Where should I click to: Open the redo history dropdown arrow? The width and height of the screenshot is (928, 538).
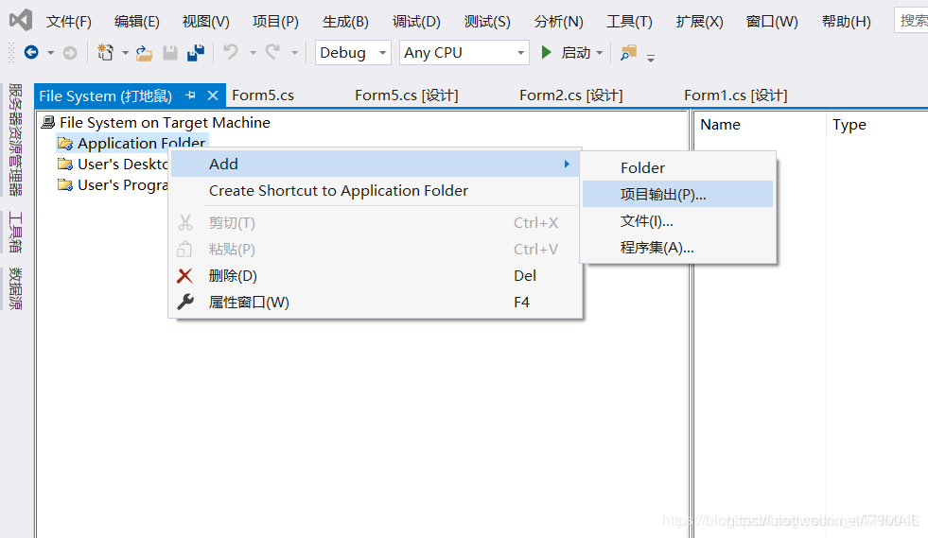(x=294, y=53)
